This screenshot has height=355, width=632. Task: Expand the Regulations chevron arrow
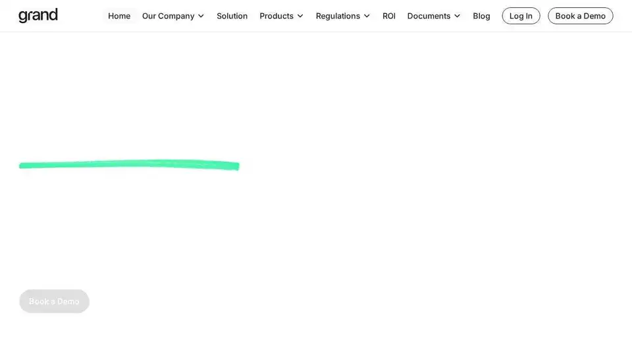tap(367, 16)
